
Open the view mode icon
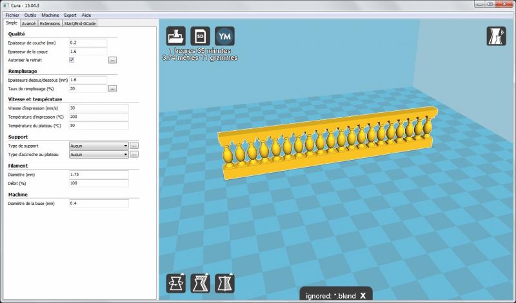tap(496, 36)
